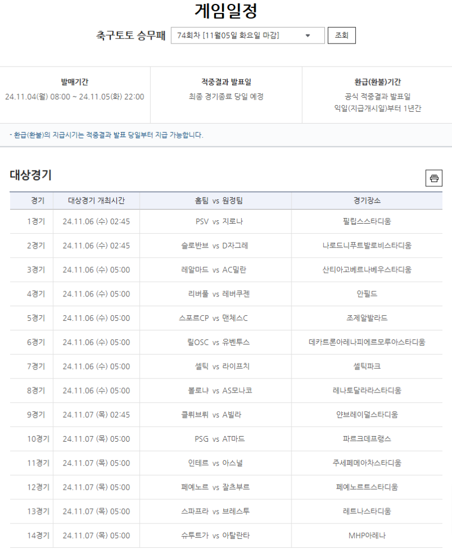This screenshot has height=549, width=452.
Task: Click the 페예노르 vs 잘츠부르 match
Action: click(215, 487)
